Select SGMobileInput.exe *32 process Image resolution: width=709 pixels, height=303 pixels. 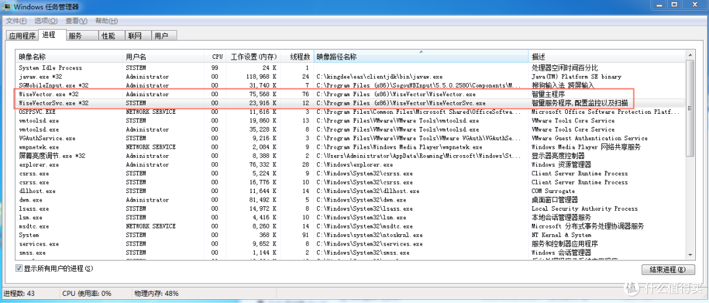[x=351, y=85]
